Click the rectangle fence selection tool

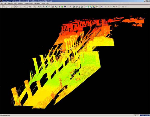tap(21, 6)
